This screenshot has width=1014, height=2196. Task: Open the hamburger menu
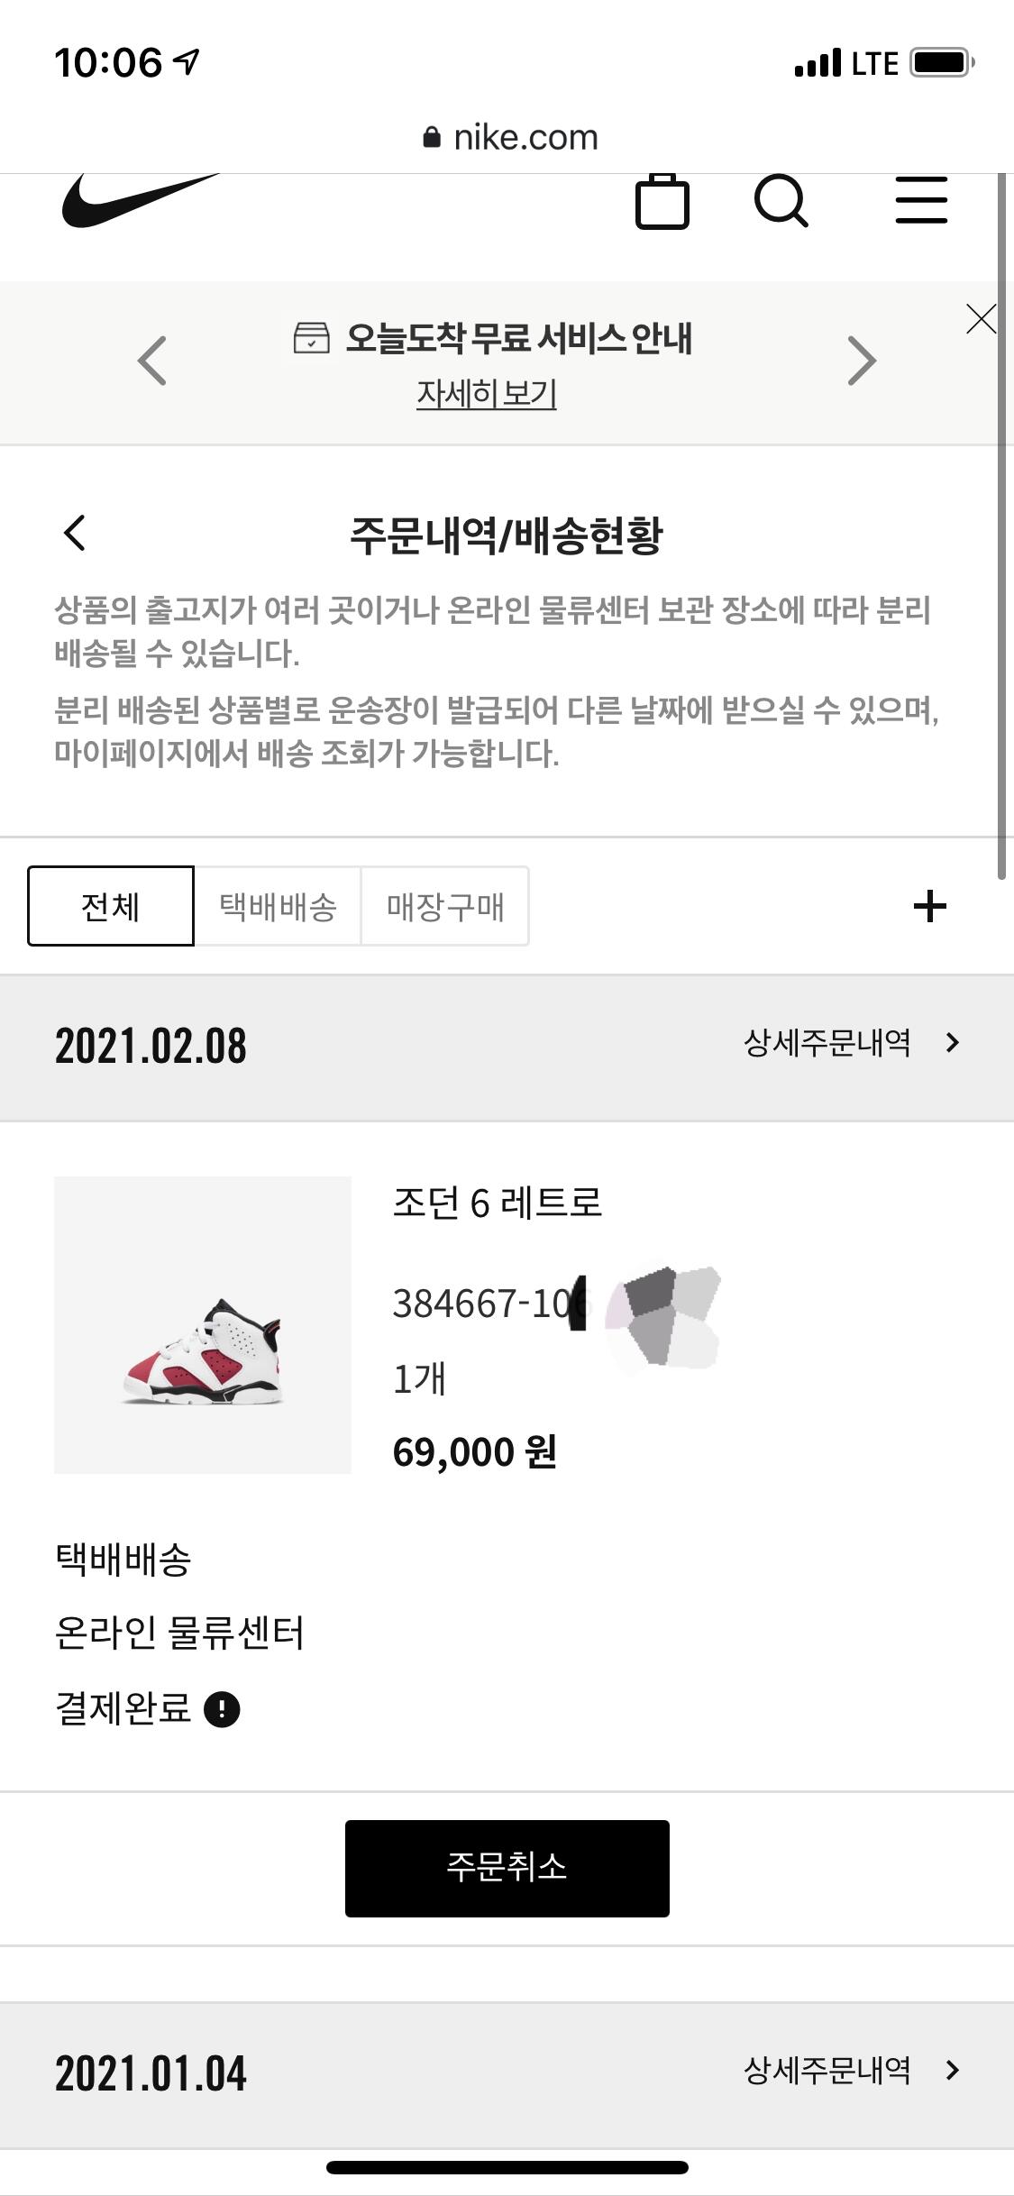pos(920,200)
